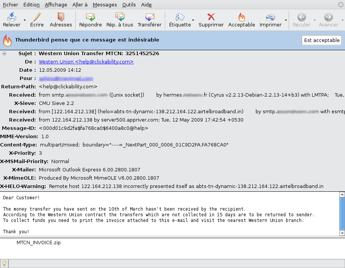This screenshot has width=345, height=268.
Task: Open the Imprimer dropdown arrow
Action: coord(286,20)
